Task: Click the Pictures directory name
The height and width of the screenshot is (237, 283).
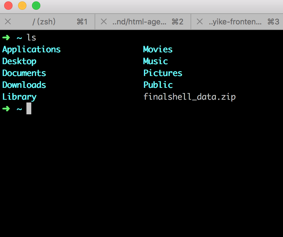Action: pos(162,73)
